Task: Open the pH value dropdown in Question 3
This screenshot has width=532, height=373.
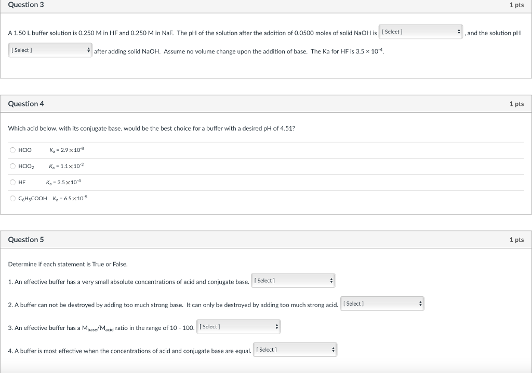Action: [x=421, y=32]
